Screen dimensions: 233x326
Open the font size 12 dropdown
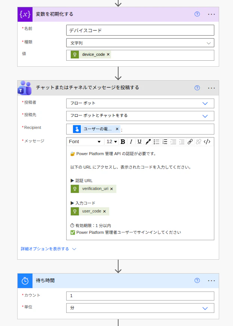tap(111, 142)
